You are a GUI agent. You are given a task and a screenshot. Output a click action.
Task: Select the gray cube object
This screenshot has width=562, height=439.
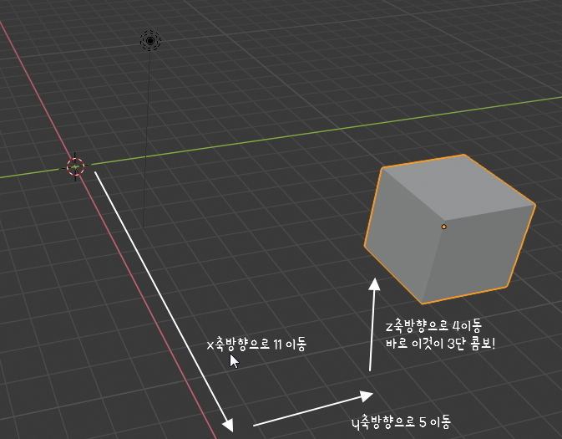450,229
